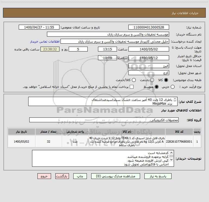Viewport: 209px width, 202px height.
Task: Click the 13:15 response time field
Action: [107, 49]
